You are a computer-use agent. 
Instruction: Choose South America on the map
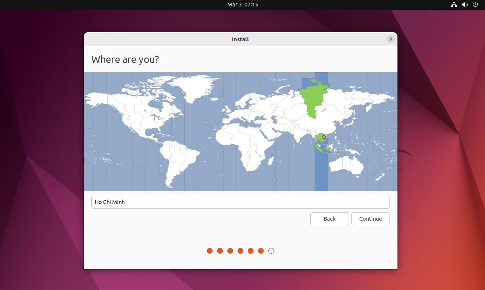pos(178,159)
